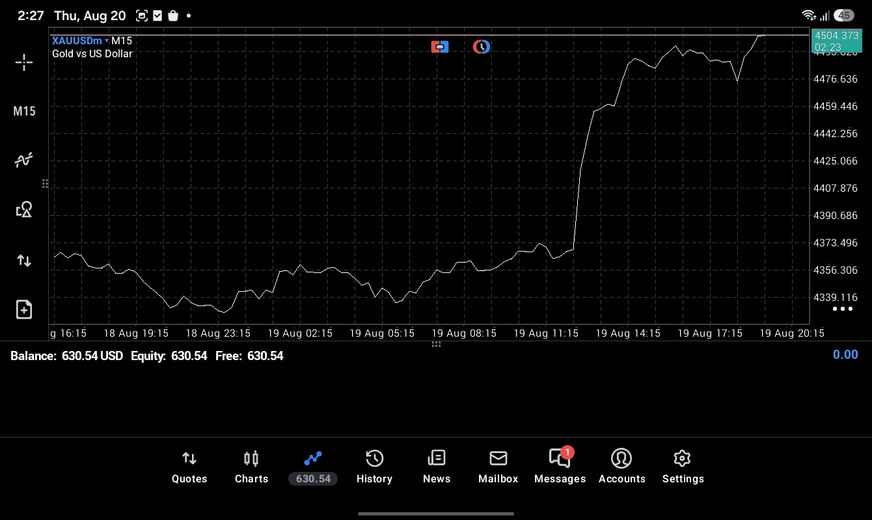This screenshot has height=520, width=872.
Task: Tap the status bar clock showing 2:27
Action: tap(31, 16)
